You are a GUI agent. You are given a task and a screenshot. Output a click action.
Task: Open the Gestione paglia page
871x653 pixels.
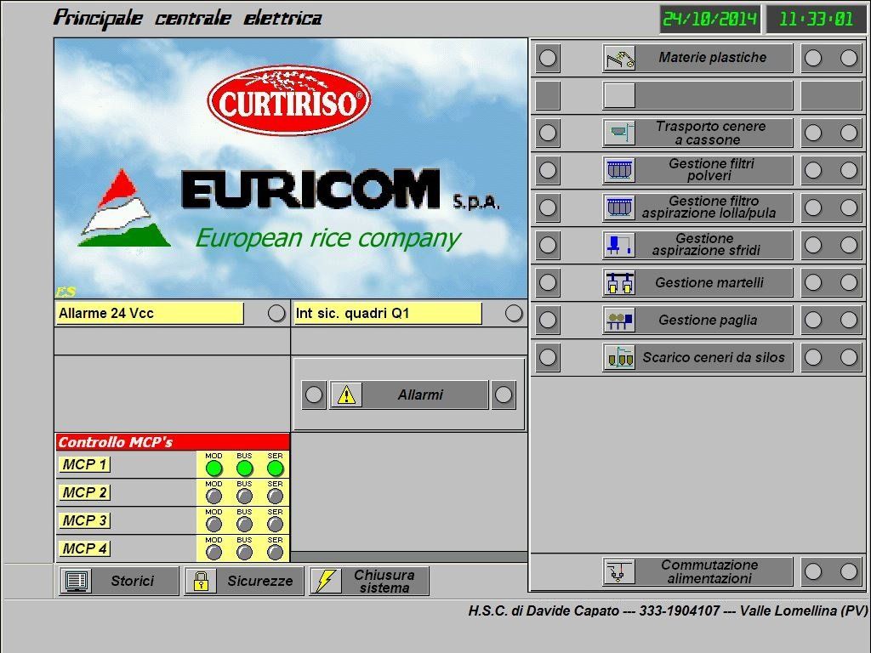(697, 320)
